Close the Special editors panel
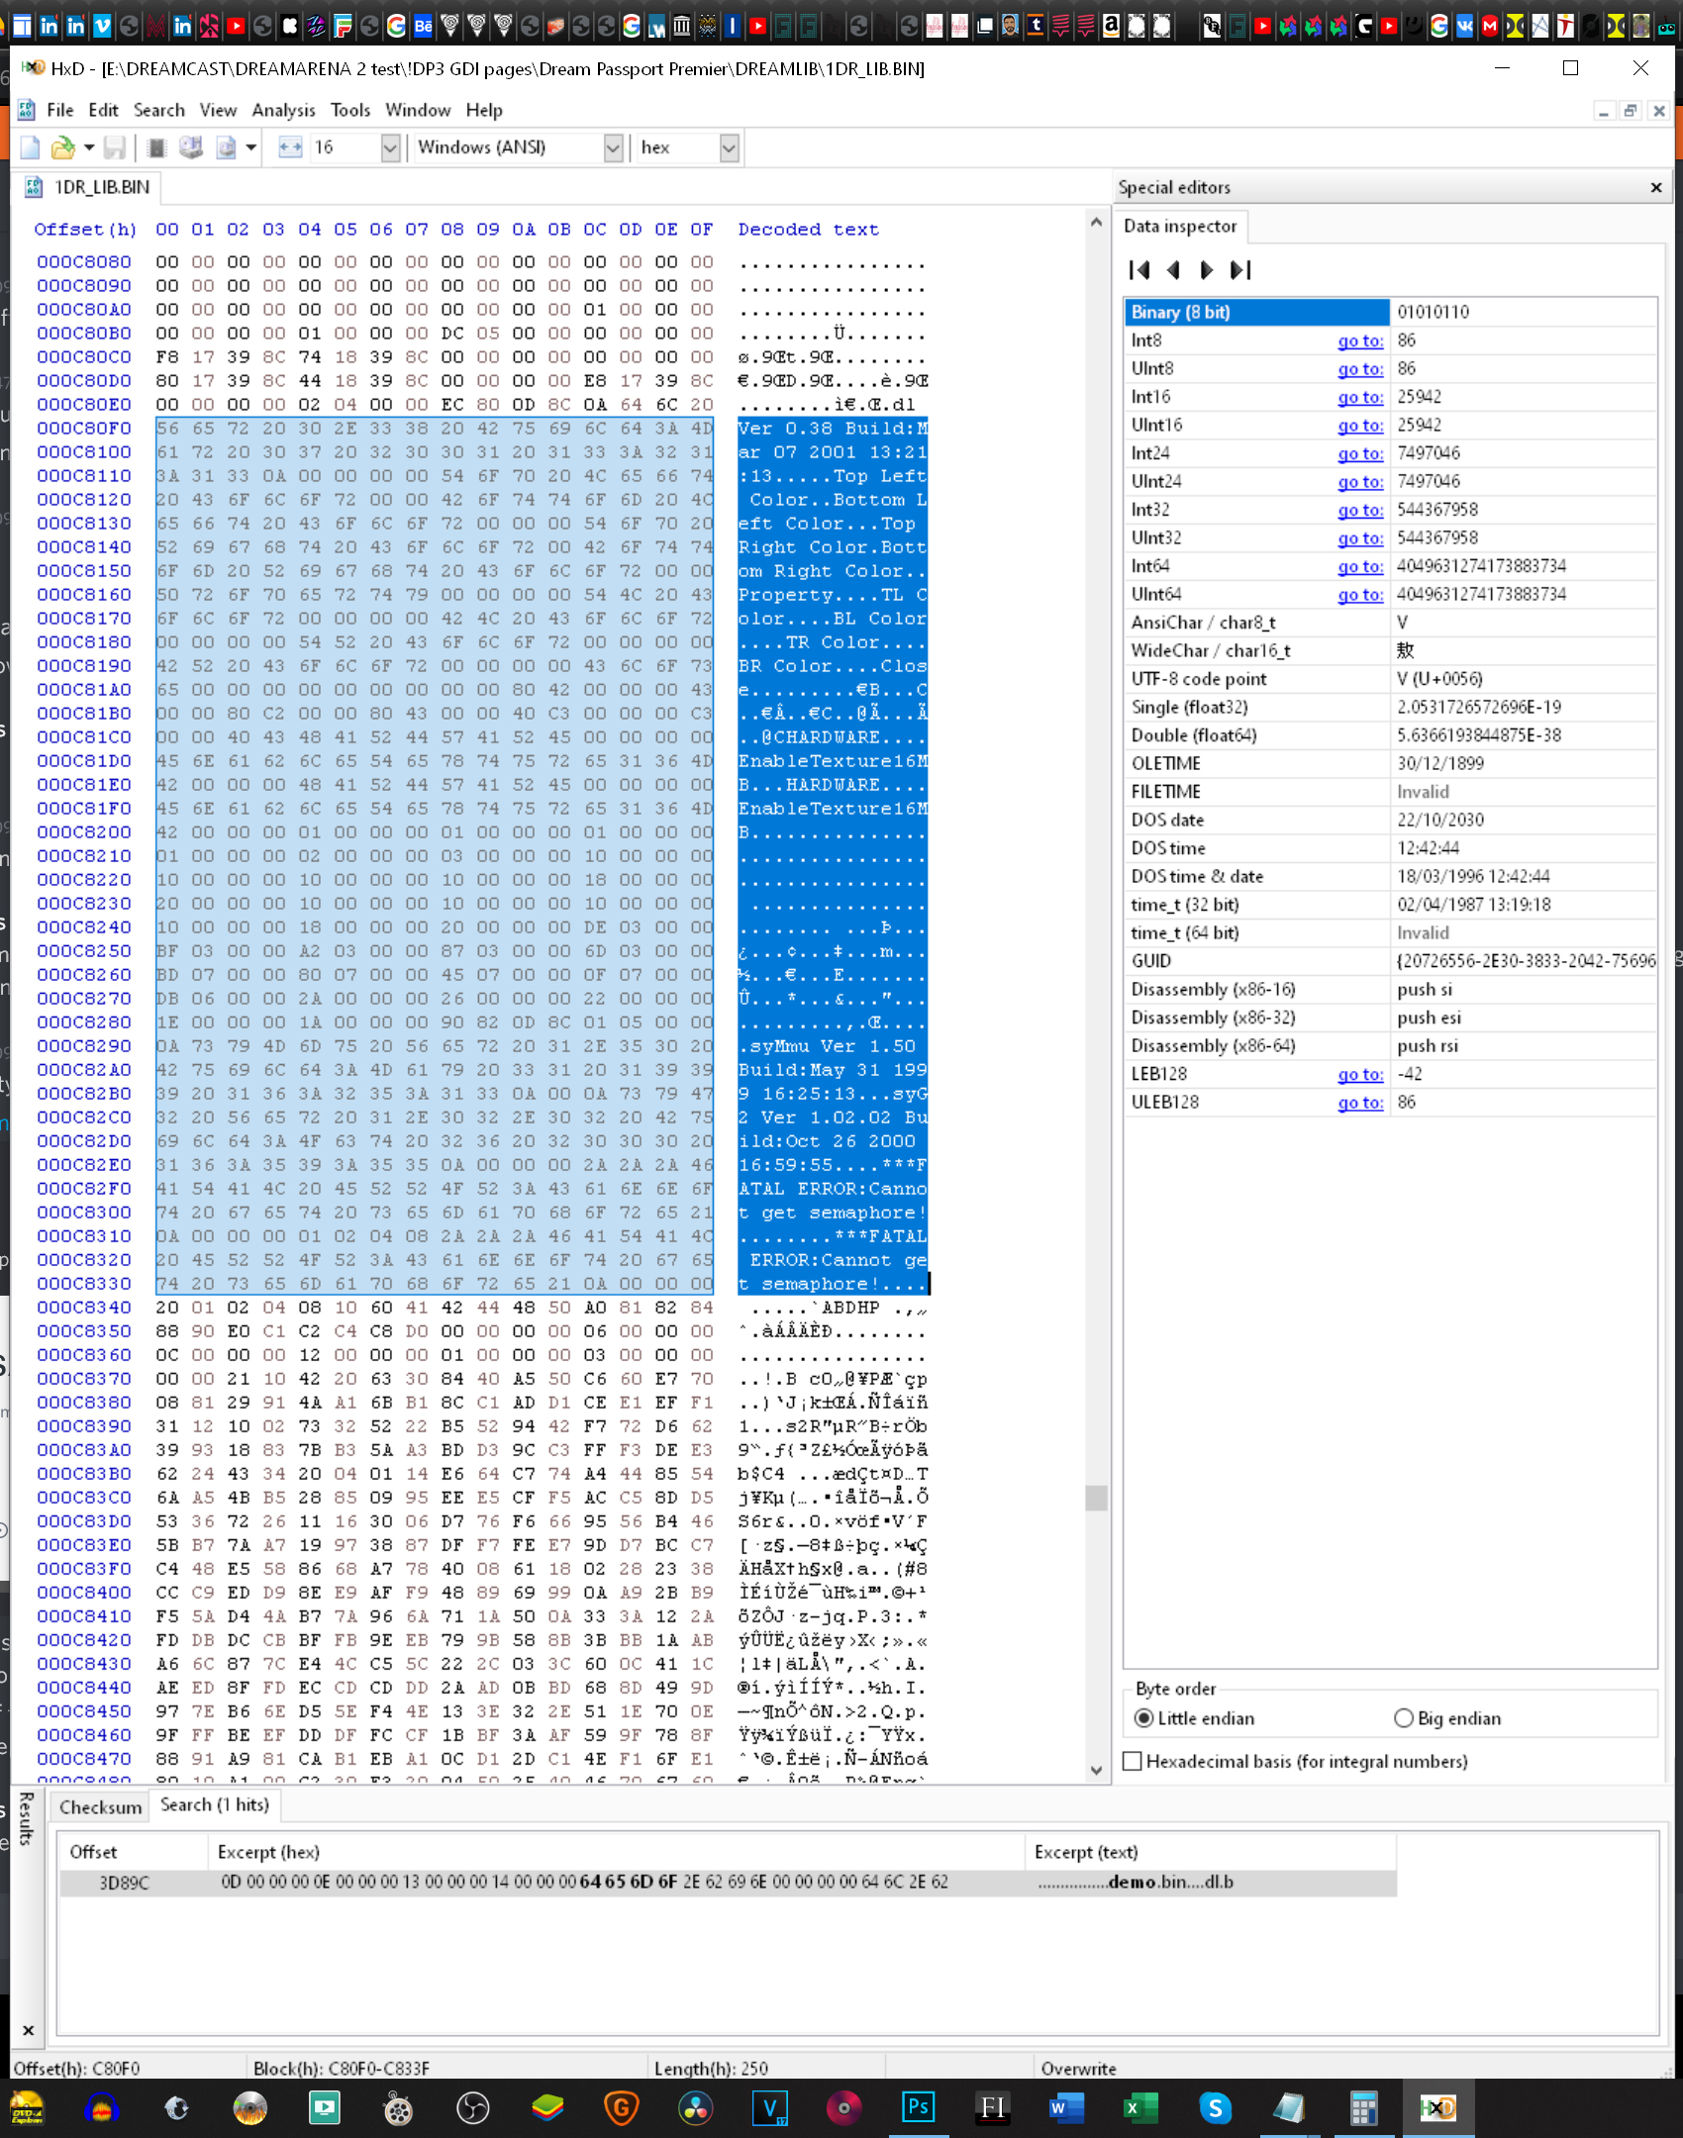This screenshot has width=1683, height=2138. coord(1656,187)
